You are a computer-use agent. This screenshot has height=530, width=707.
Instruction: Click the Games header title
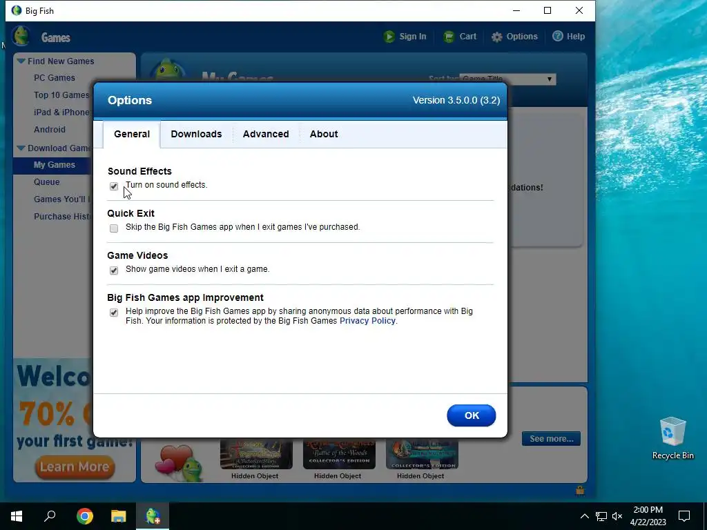(55, 37)
